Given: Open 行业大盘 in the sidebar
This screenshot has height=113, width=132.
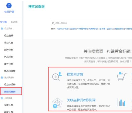Looking at the screenshot, I should [x=8, y=43].
